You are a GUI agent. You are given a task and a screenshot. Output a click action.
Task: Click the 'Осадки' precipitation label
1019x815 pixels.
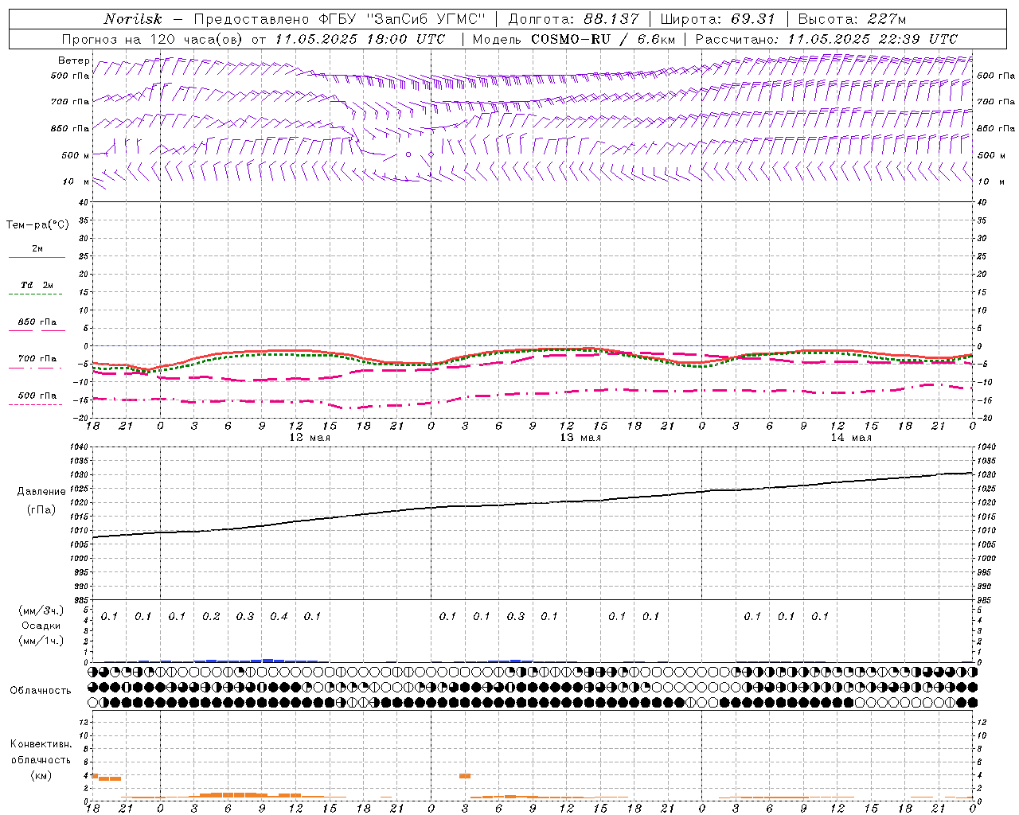click(x=41, y=626)
